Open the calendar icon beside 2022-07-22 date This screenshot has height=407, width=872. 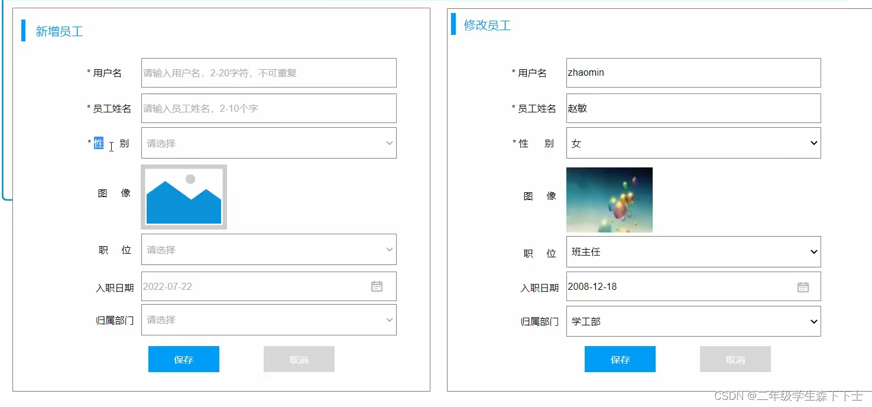pos(377,286)
